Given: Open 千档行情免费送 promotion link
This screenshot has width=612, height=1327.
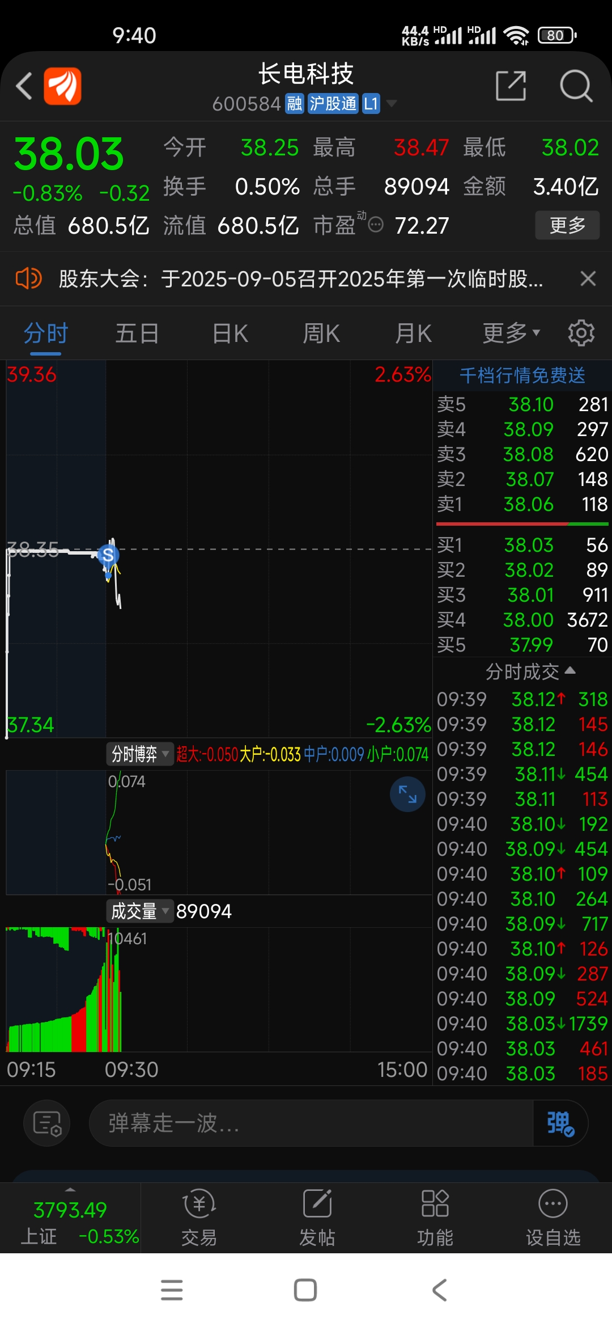Looking at the screenshot, I should click(x=522, y=375).
